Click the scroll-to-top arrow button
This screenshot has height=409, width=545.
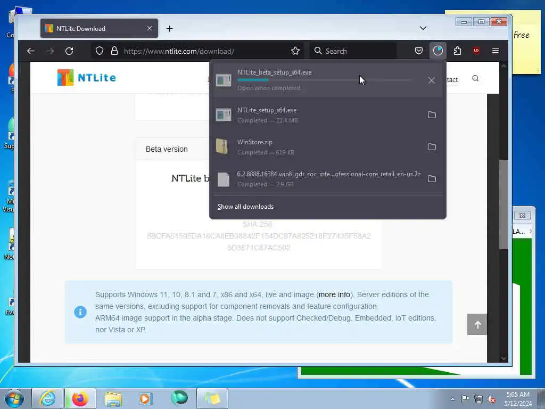tap(477, 324)
